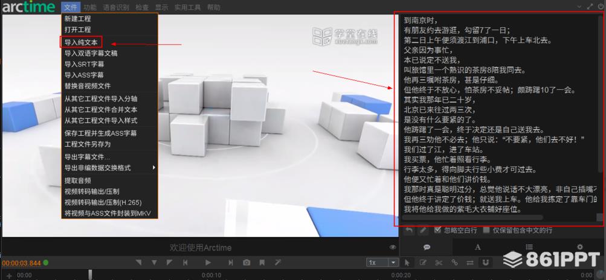Click the text line 北京已来往过两三次，
Screen dimensions: 606x280
pos(440,110)
